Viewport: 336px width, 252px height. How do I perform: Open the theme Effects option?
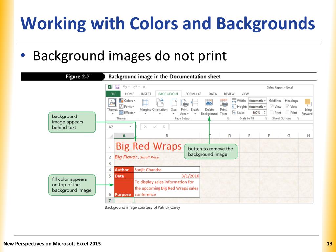point(128,112)
